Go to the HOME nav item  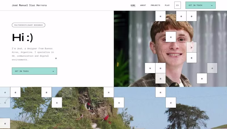[133, 5]
